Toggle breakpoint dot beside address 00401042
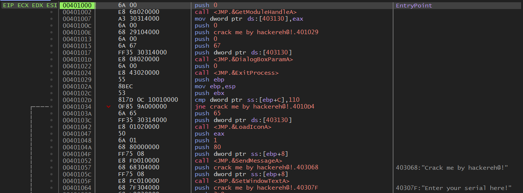Image resolution: width=523 pixels, height=193 pixels. coord(51,127)
